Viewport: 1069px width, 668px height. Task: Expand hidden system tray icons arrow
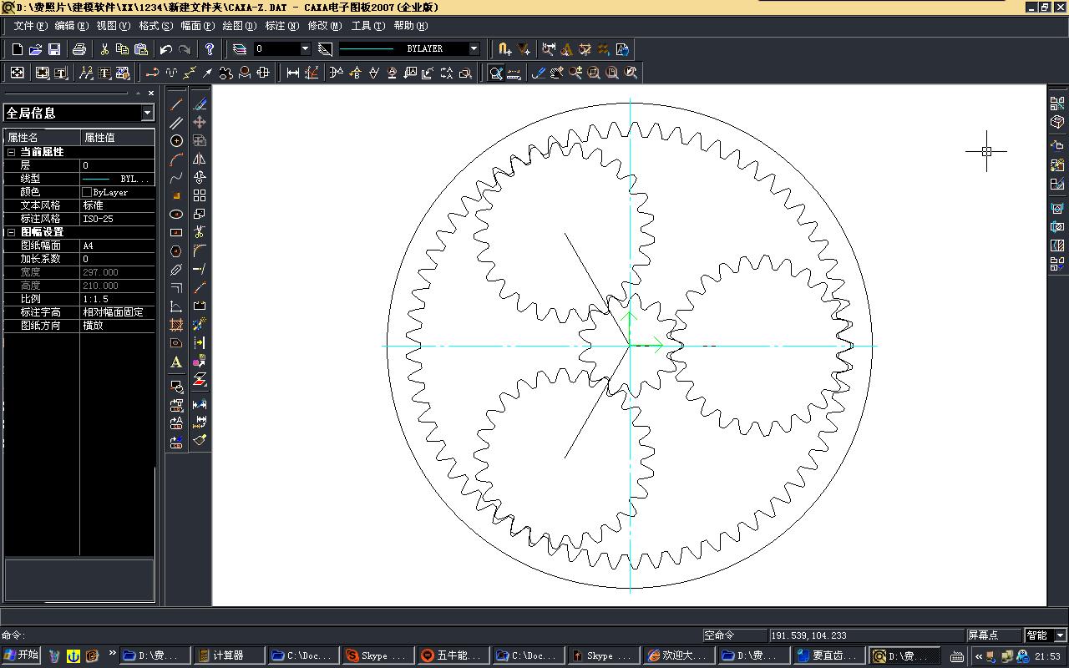coord(978,656)
